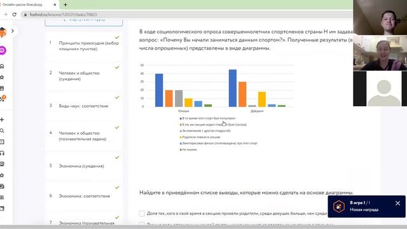Click the hexagon award icon in notification
Screen dimensions: 407x229
click(x=339, y=206)
